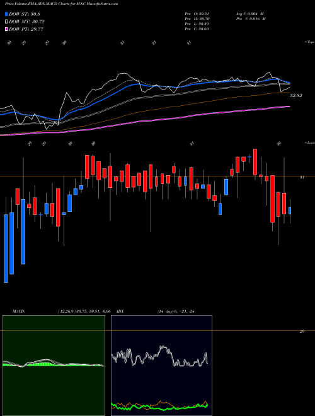The width and height of the screenshot is (315, 416).
Task: Select the 'DOW ST: 30.8' legend label
Action: click(25, 14)
